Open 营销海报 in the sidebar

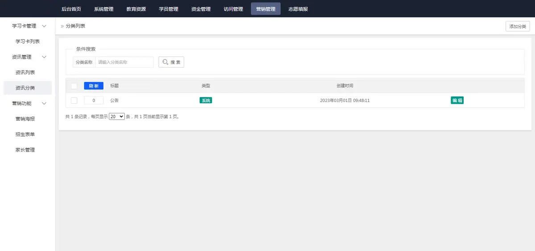25,119
